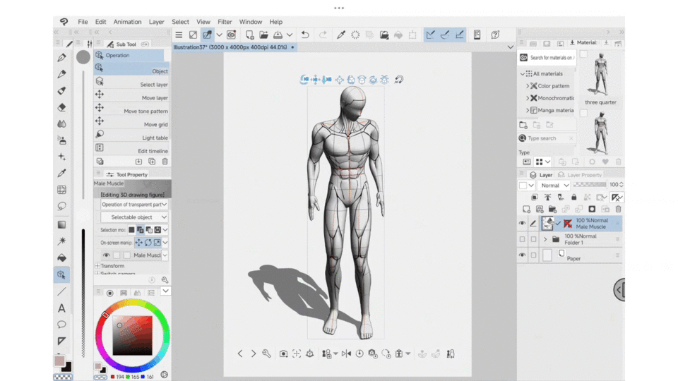Select the Eraser tool in the toolbar
Image resolution: width=678 pixels, height=381 pixels.
pyautogui.click(x=62, y=107)
